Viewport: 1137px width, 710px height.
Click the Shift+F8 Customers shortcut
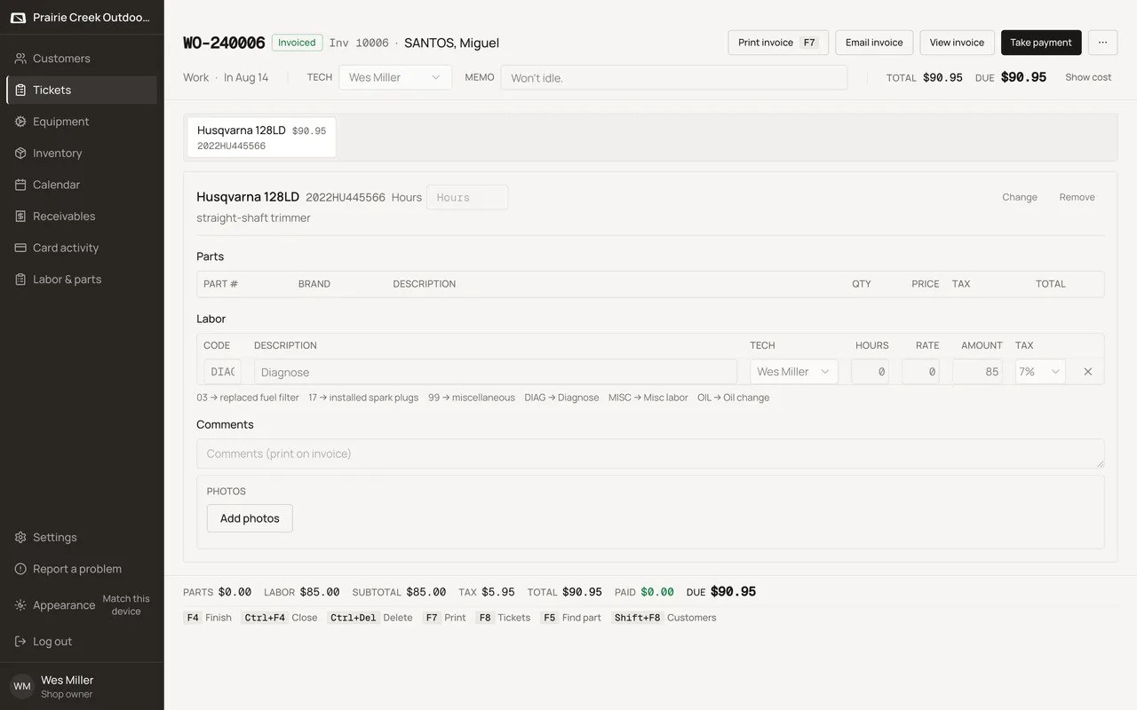[664, 618]
